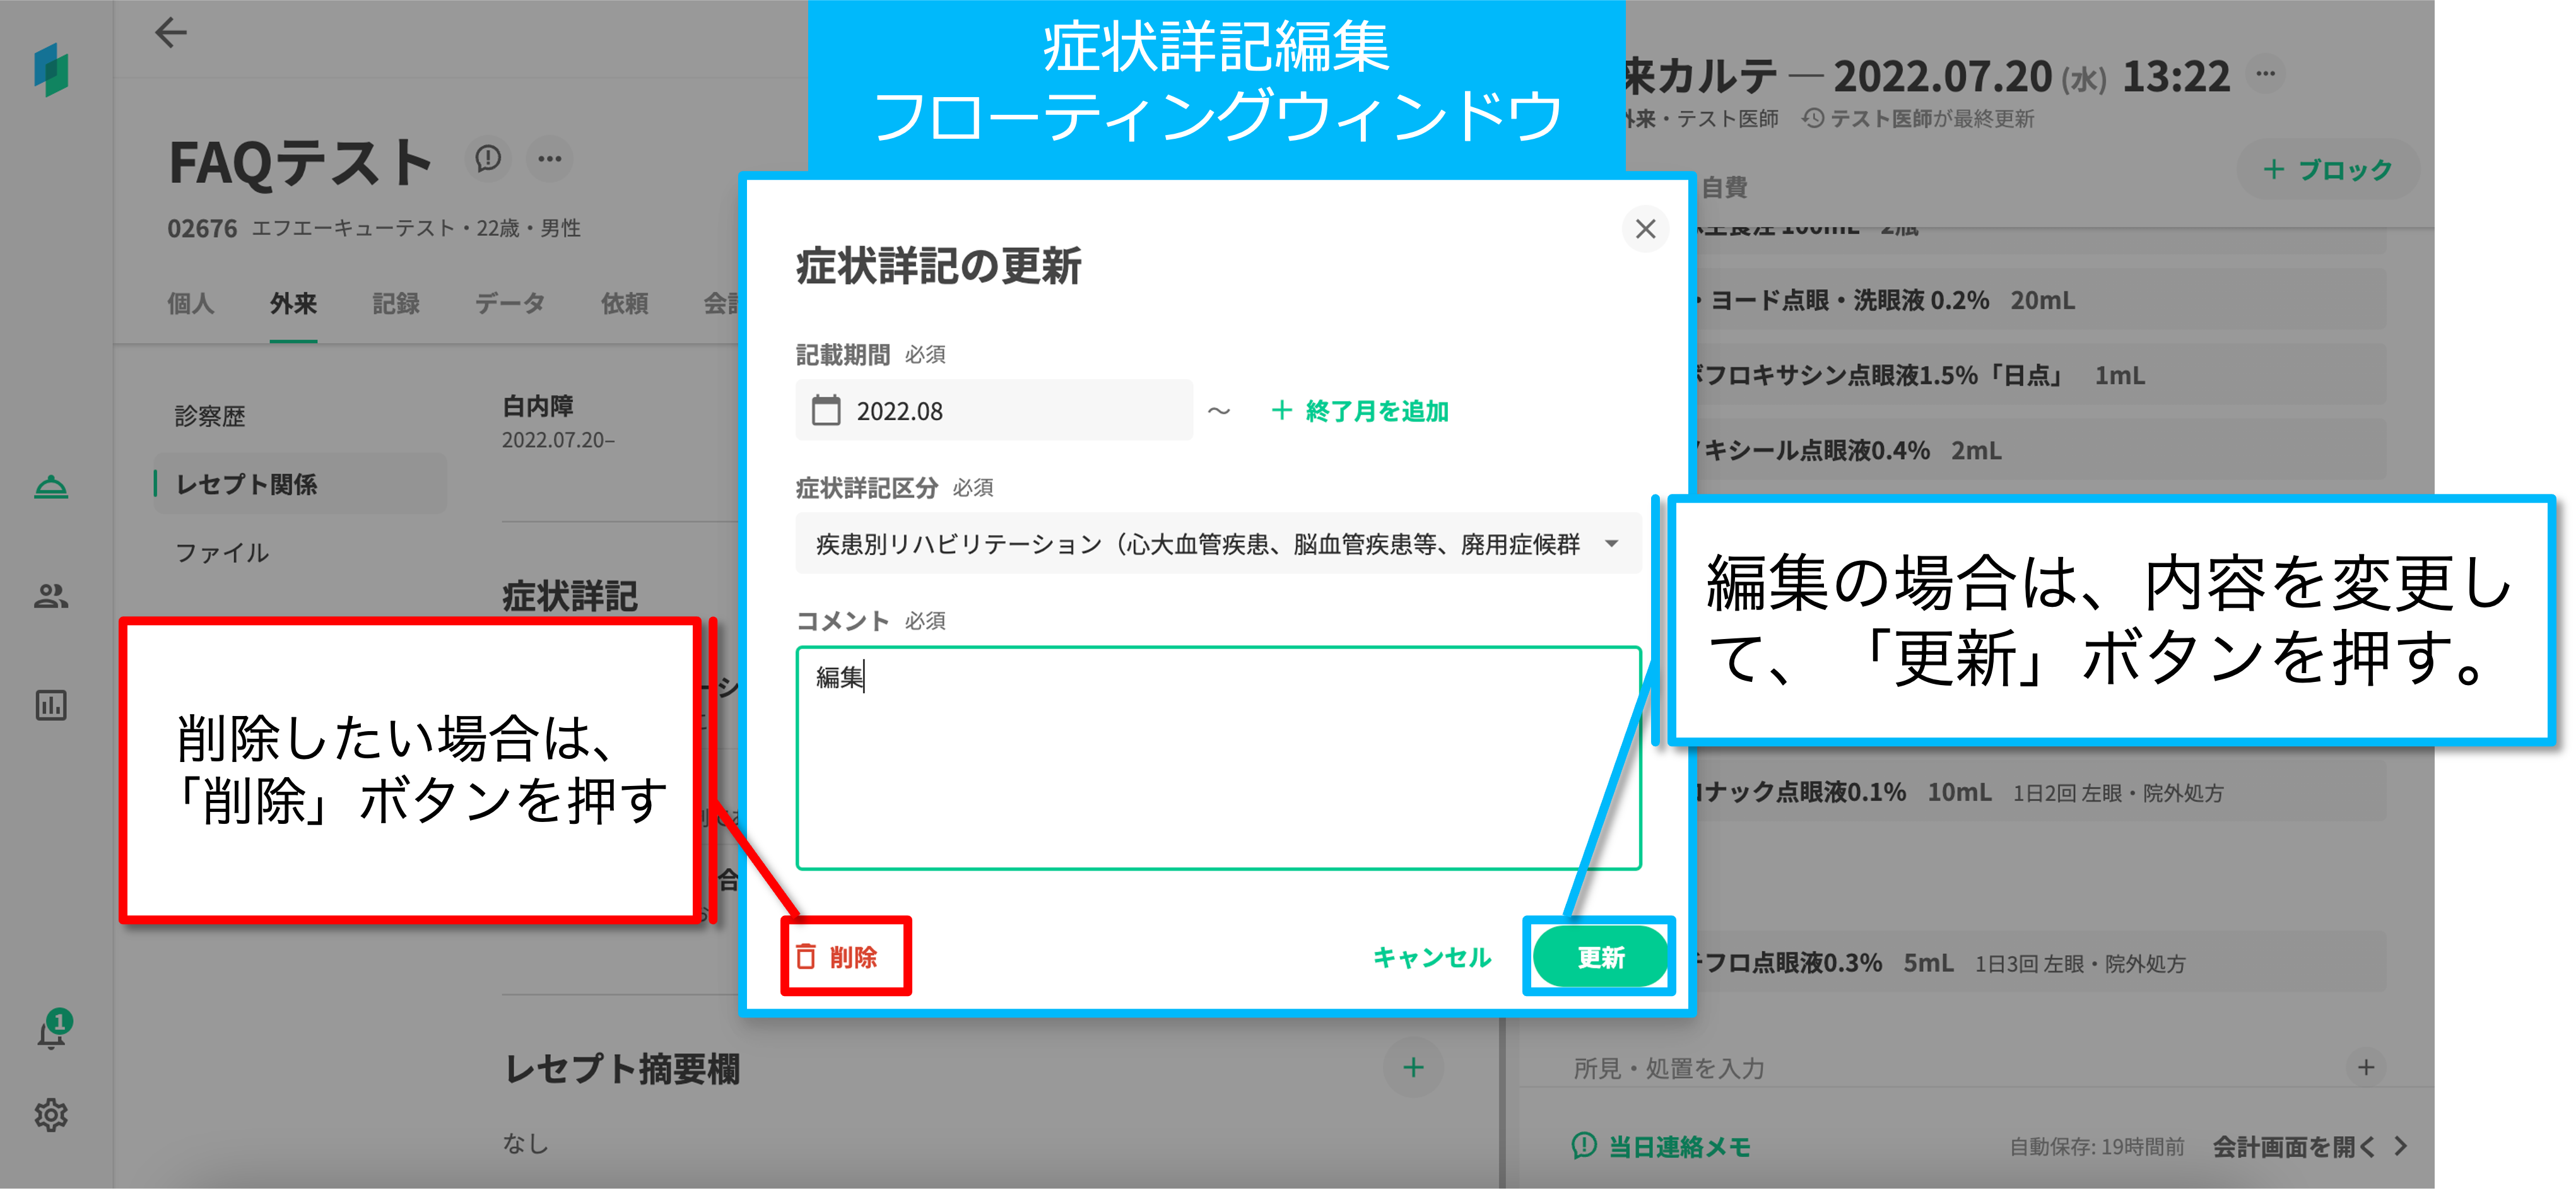Click 終了月を追加 link

1360,410
